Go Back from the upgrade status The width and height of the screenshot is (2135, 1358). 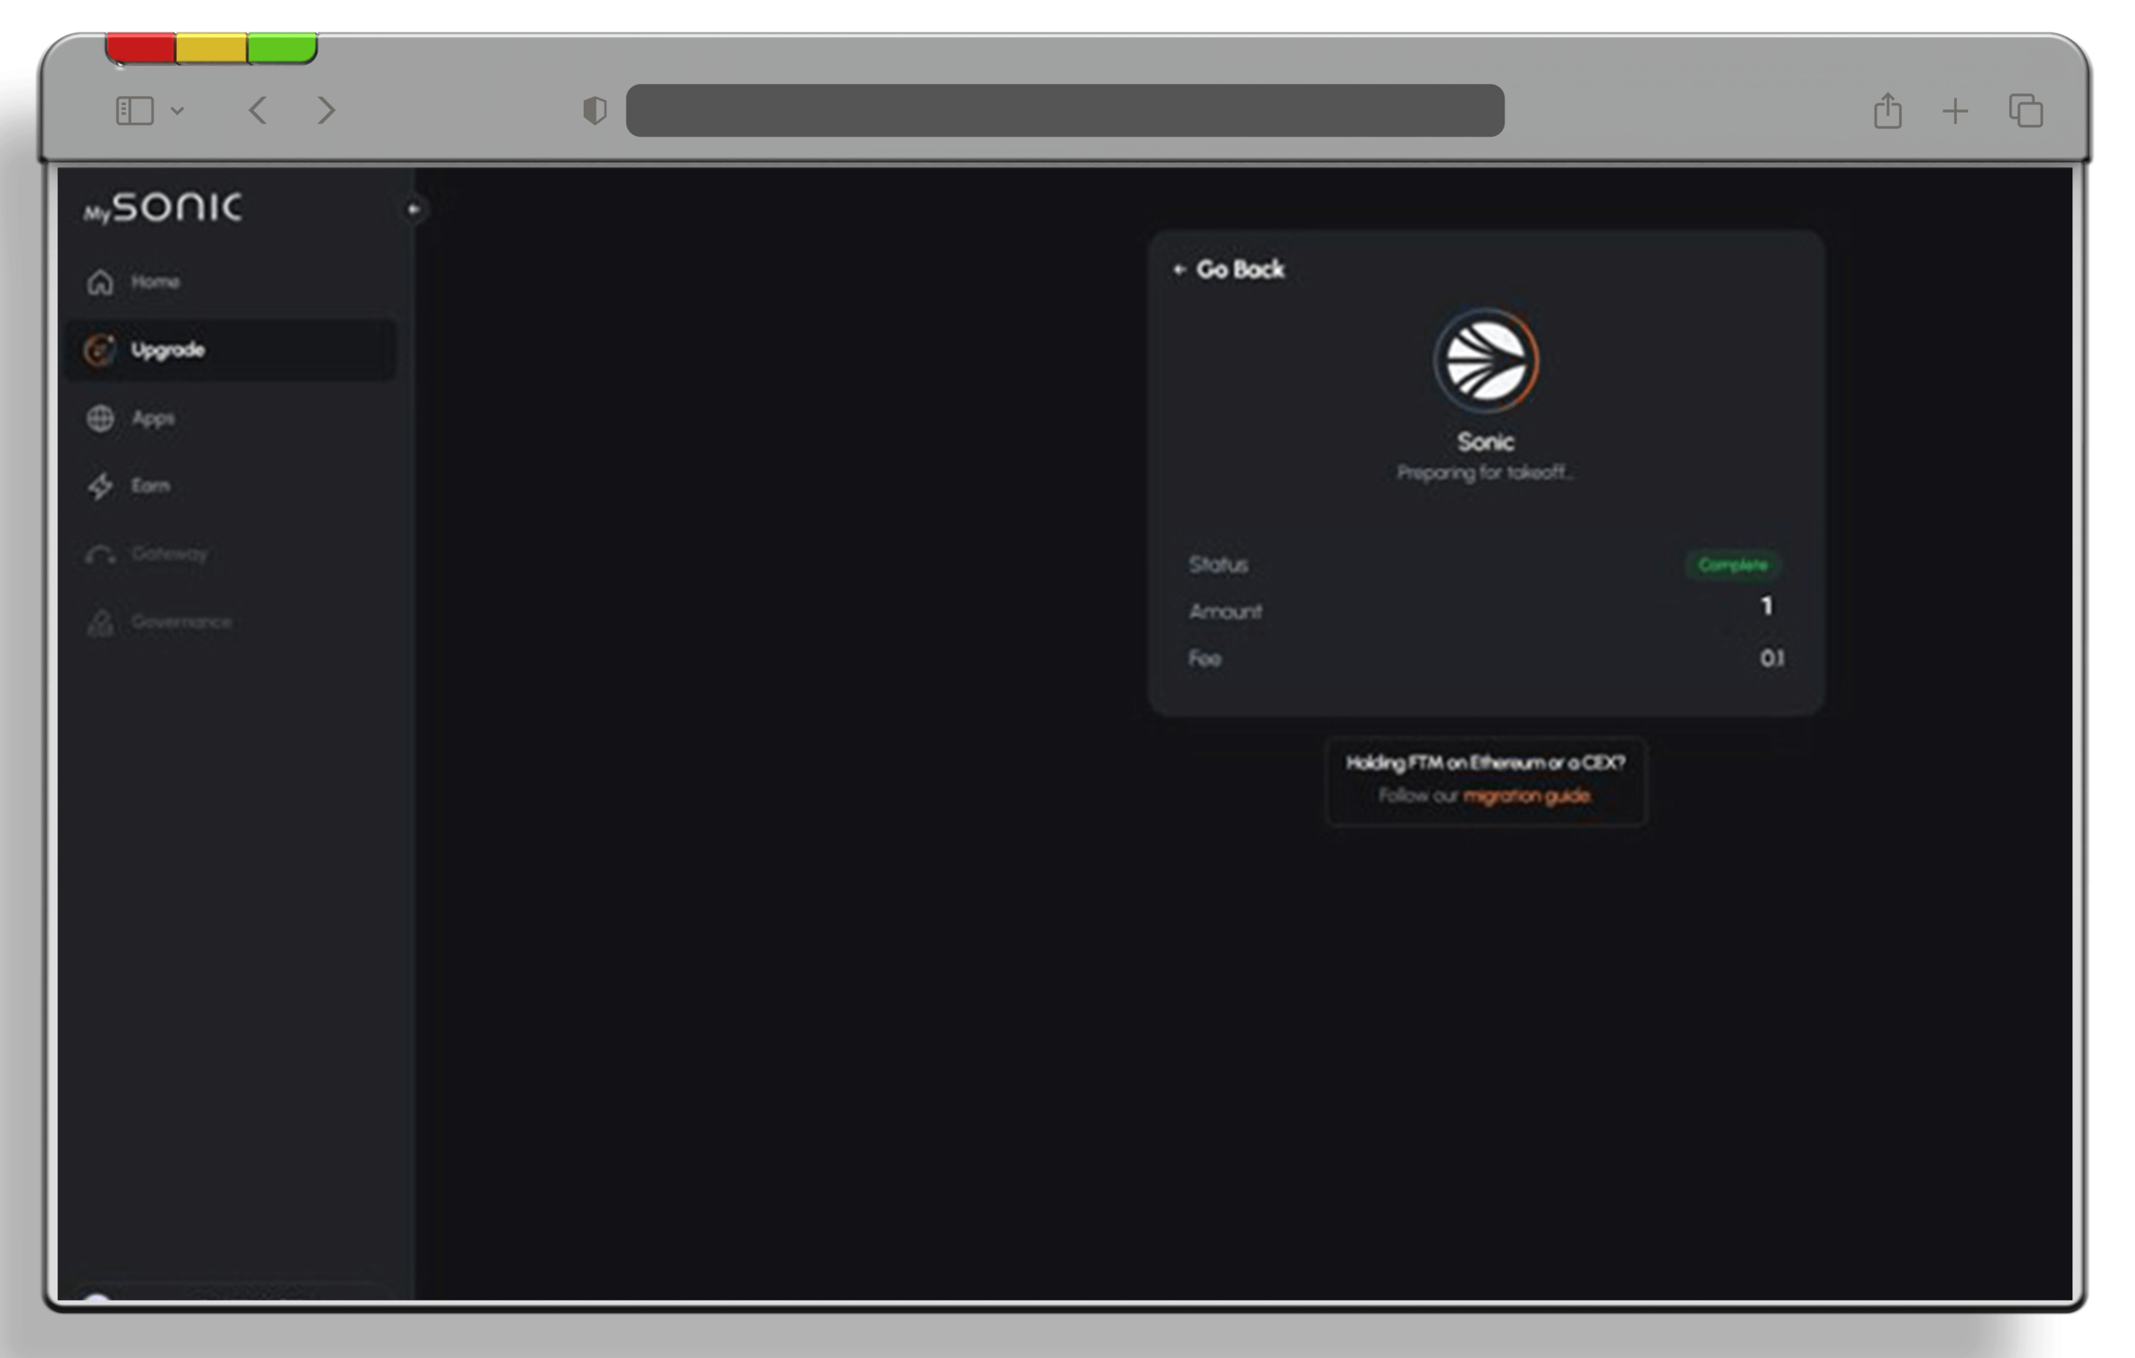(1228, 269)
